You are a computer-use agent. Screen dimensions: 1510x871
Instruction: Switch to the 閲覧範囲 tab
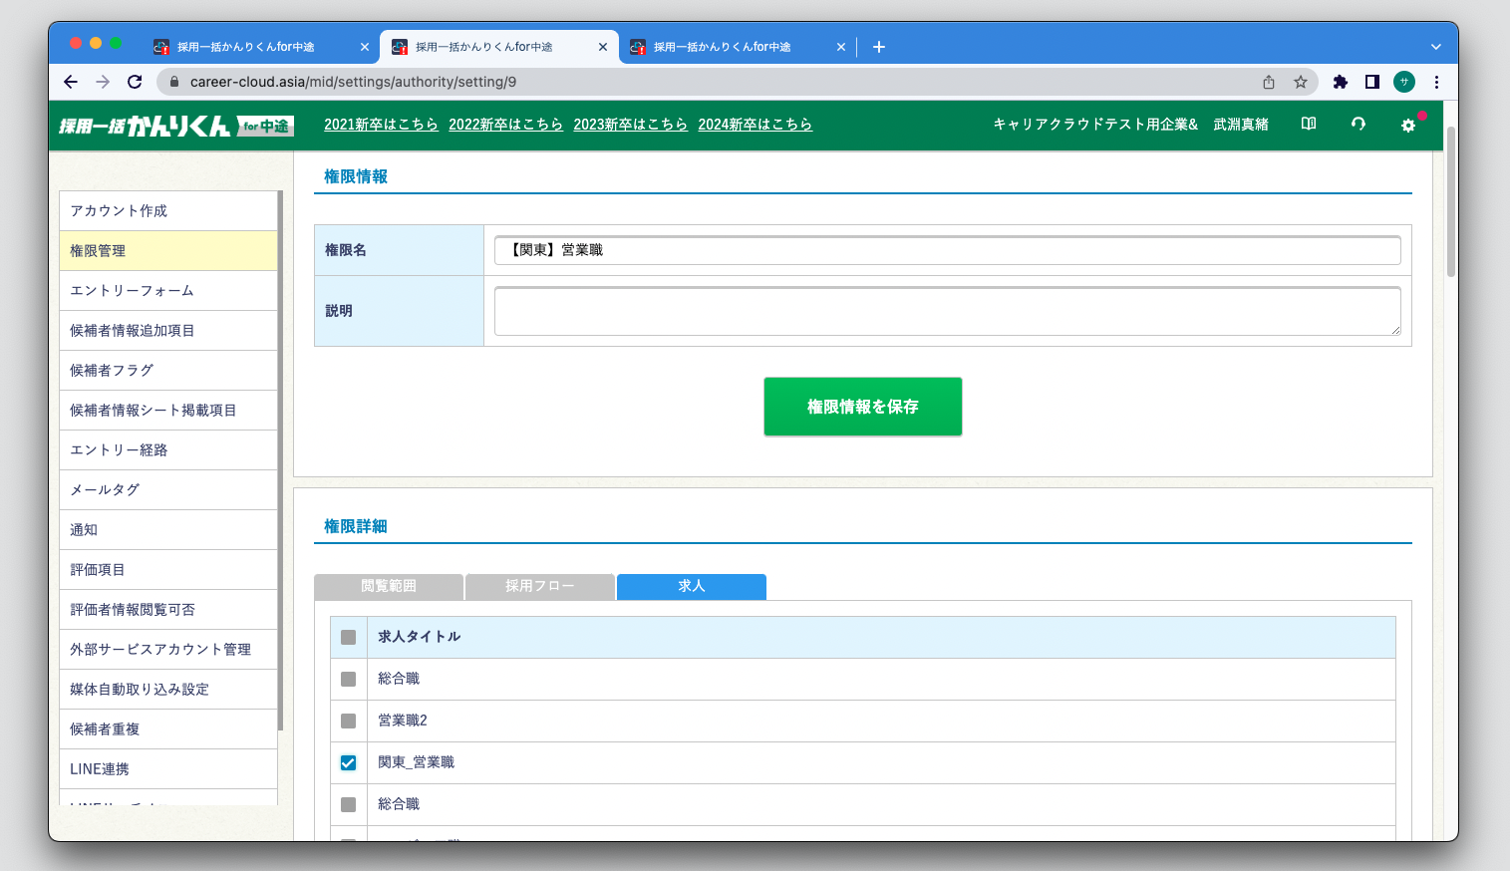coord(389,586)
